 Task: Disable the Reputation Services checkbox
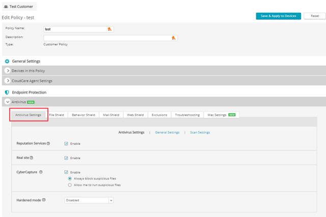pos(67,144)
